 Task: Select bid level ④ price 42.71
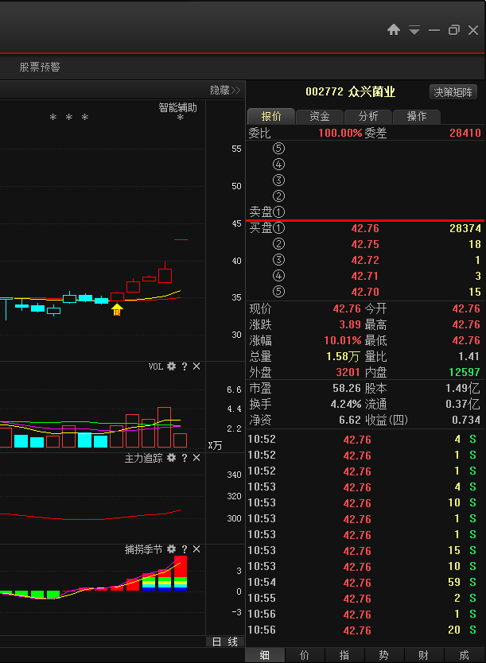365,276
